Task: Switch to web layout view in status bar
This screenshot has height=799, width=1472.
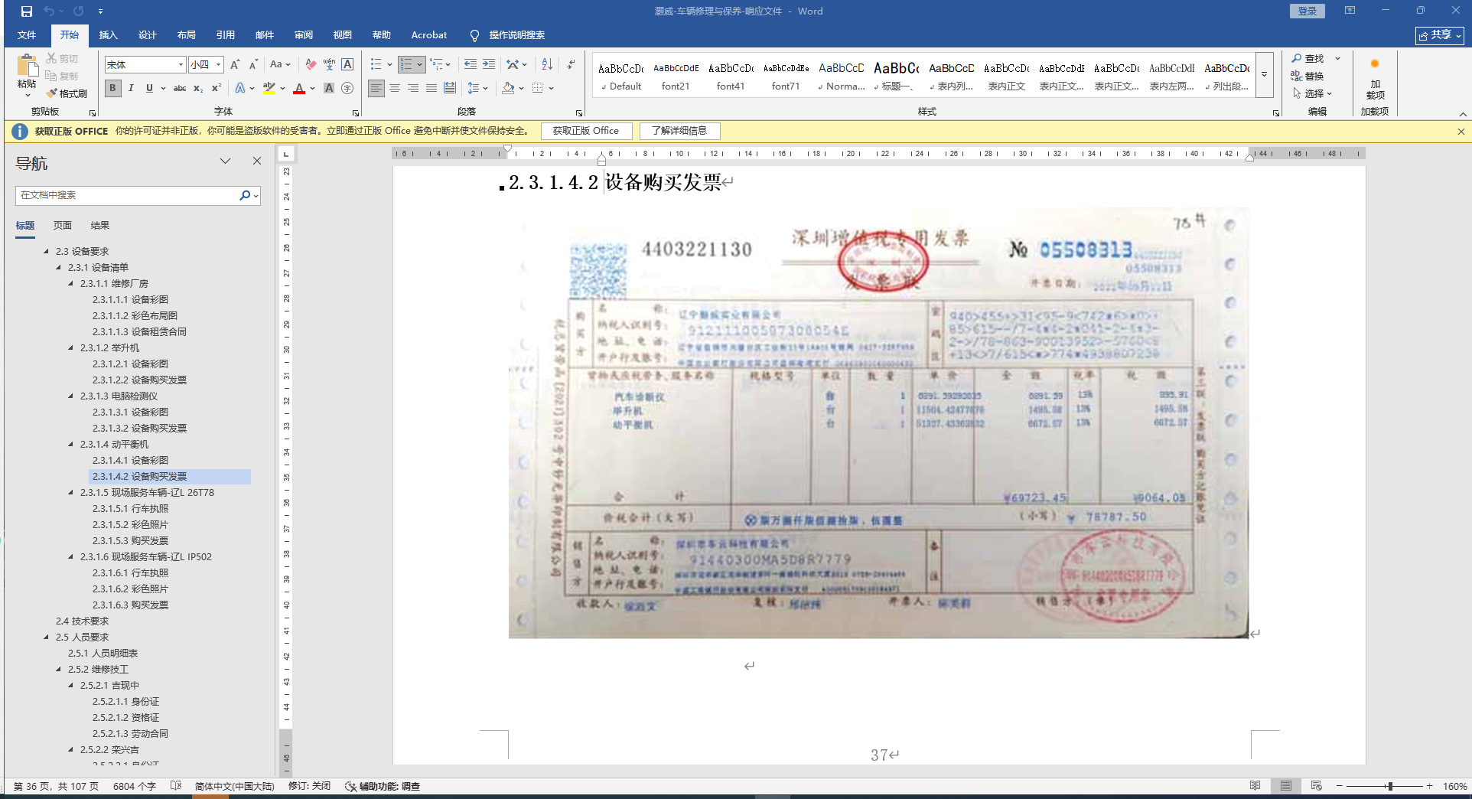Action: (x=1317, y=786)
